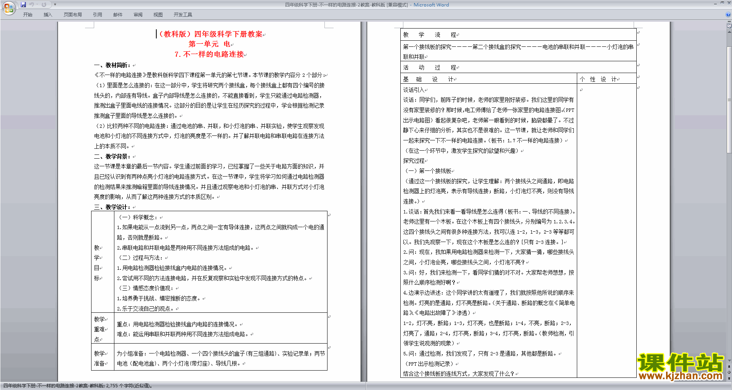The image size is (732, 390).
Task: Click the line 1.用电路检测器检验接线盒内电路的连接情况。
Action: click(172, 268)
